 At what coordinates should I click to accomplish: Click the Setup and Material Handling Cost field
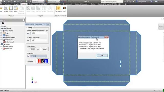coord(39,33)
